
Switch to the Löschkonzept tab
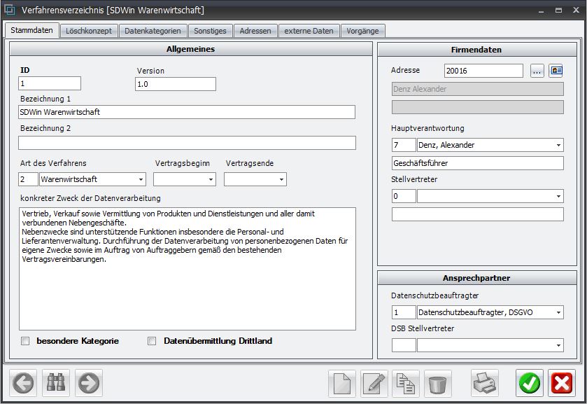click(x=89, y=31)
